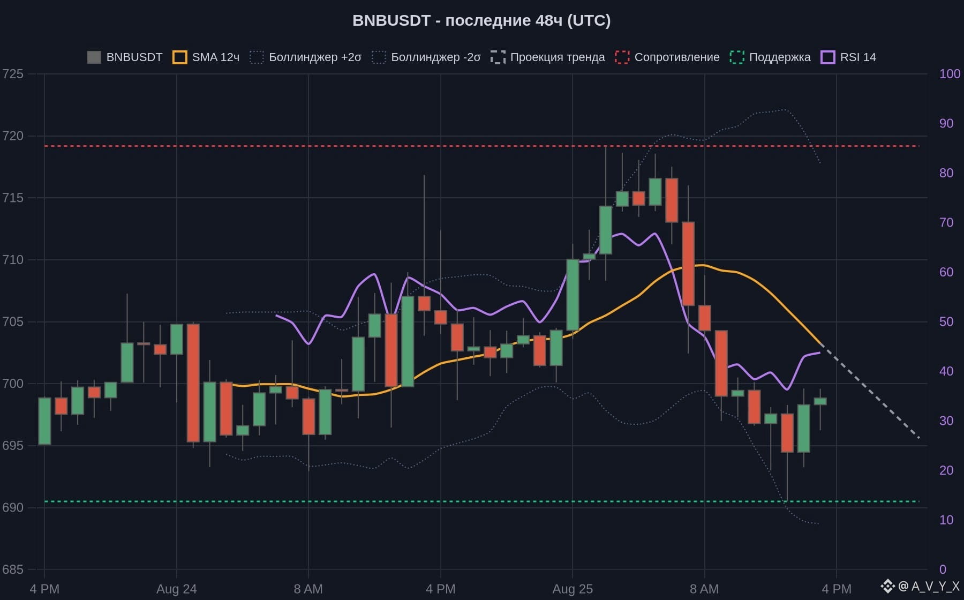Click the Aug 24 x-axis label
This screenshot has height=600, width=964.
(x=176, y=589)
